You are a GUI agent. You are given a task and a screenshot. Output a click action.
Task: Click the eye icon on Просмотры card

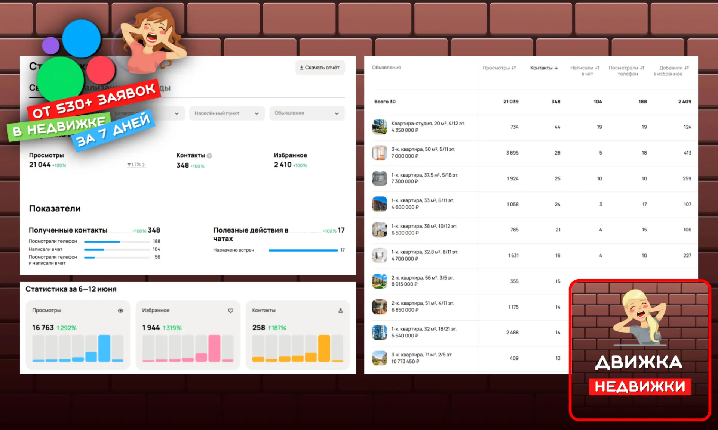coord(120,311)
